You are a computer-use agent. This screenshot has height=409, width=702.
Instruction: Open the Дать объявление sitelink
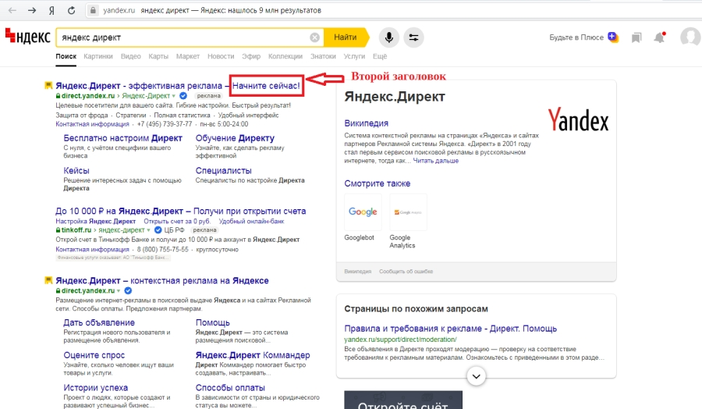point(99,322)
